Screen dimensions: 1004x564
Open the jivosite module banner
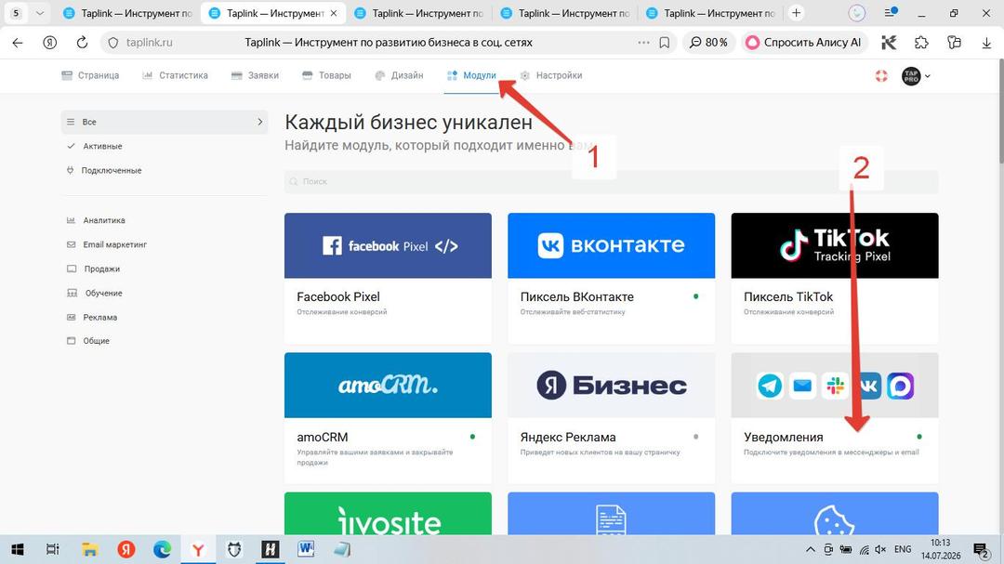[x=388, y=514]
